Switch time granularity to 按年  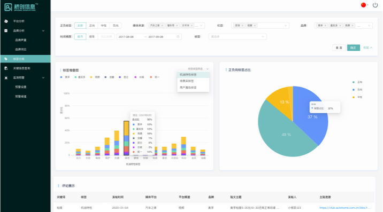(x=92, y=37)
